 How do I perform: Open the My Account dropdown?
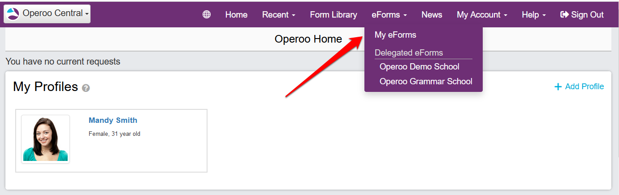click(x=482, y=15)
